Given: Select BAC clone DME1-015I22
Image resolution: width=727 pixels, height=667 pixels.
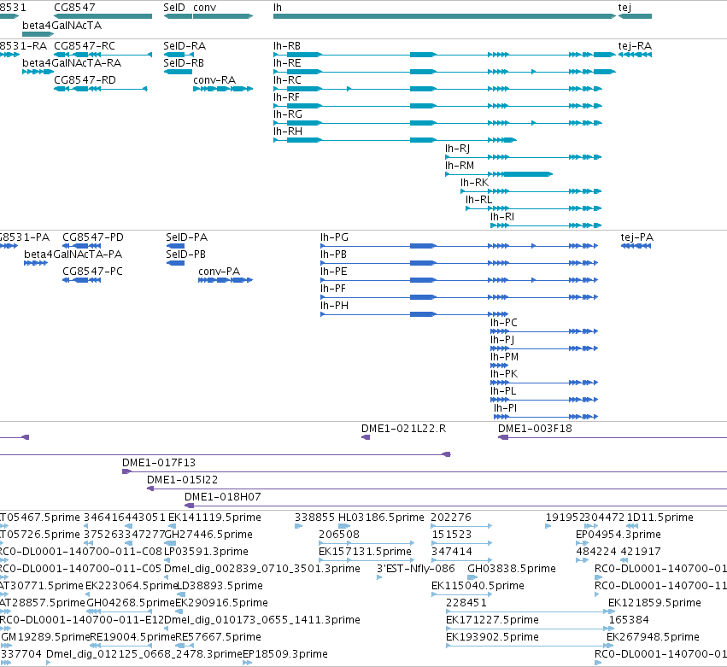Looking at the screenshot, I should click(437, 489).
